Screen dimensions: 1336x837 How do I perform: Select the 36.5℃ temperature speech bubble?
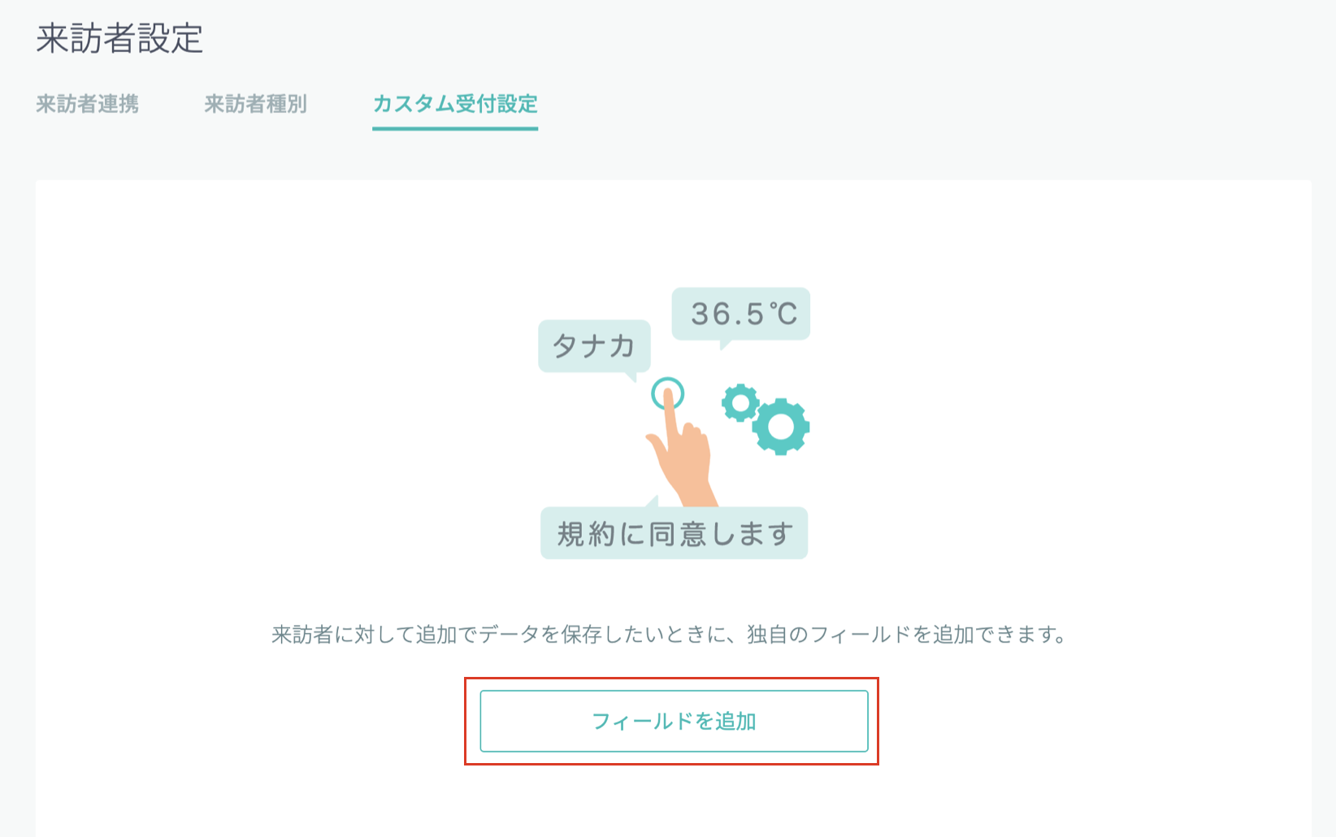coord(741,315)
